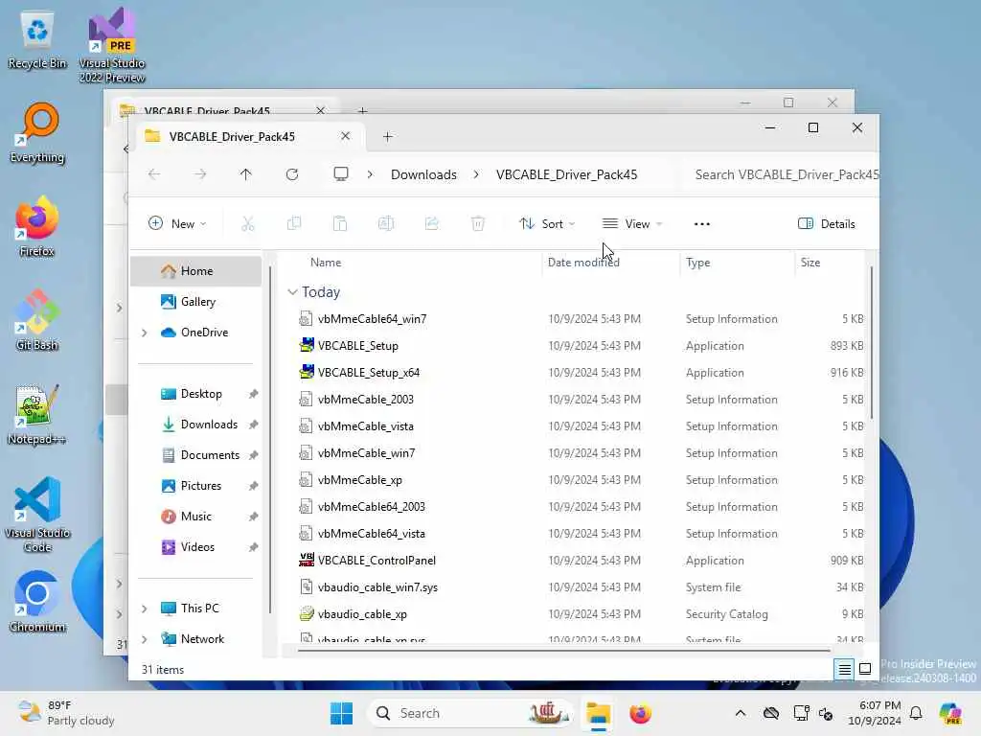Select the Chromium desktop icon
The width and height of the screenshot is (981, 736).
37,602
